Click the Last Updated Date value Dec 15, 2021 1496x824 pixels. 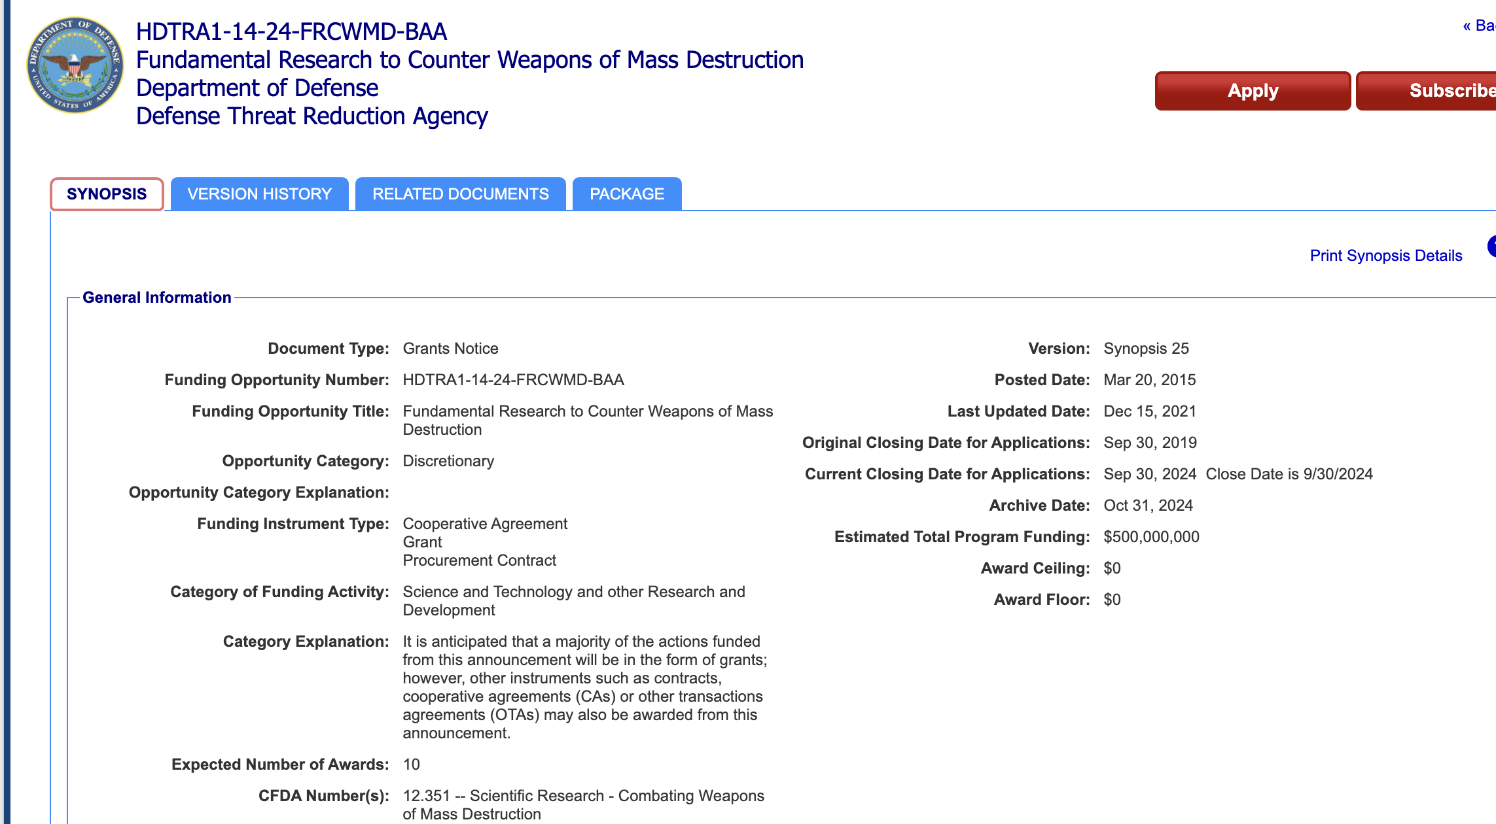click(1150, 411)
